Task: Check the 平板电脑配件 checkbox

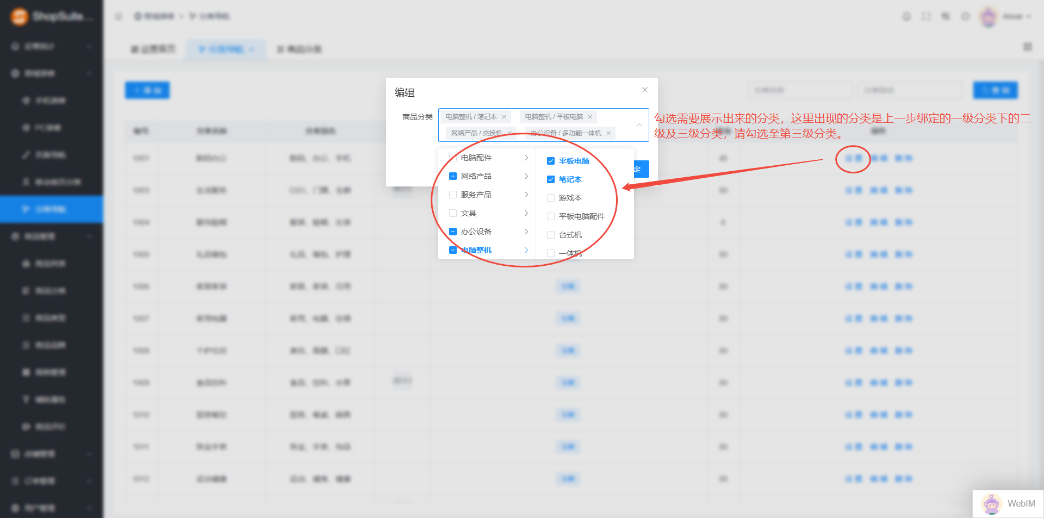Action: pos(551,216)
